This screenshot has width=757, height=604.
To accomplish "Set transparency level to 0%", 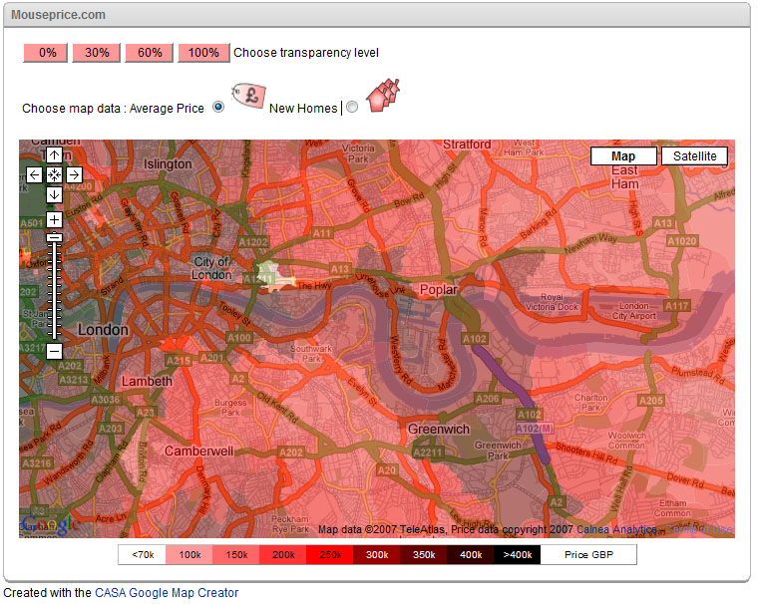I will (x=46, y=53).
